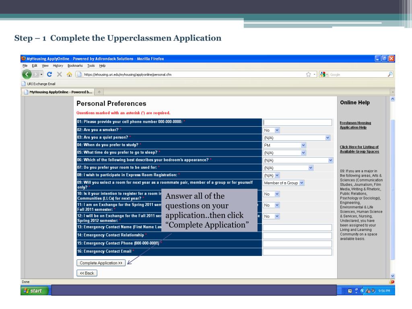Image resolution: width=412 pixels, height=309 pixels.
Task: Reload the page with the refresh icon
Action: (49, 74)
